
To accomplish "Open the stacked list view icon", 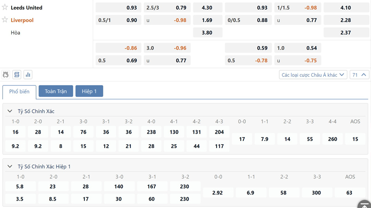I will pyautogui.click(x=17, y=74).
